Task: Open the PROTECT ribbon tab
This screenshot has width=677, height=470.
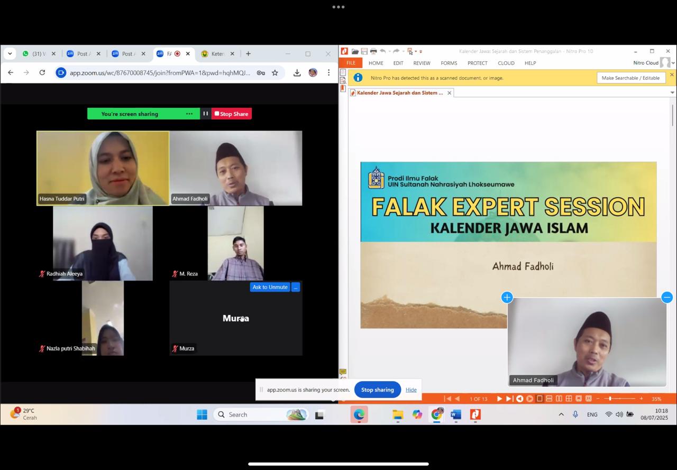Action: 477,63
